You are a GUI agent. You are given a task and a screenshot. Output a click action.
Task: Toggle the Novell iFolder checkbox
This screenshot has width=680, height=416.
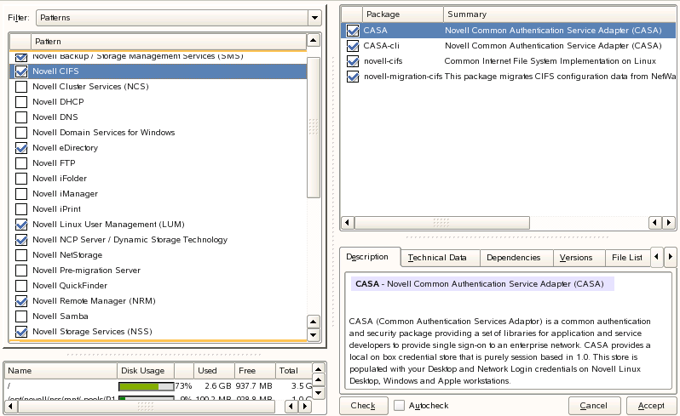(21, 179)
